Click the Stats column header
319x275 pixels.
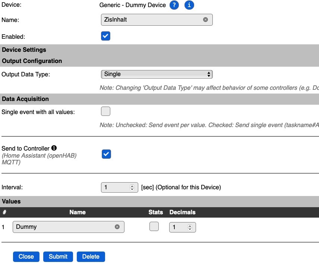(x=156, y=212)
